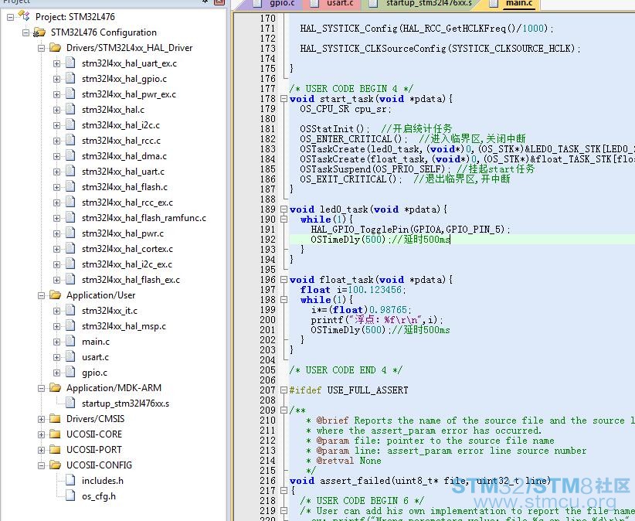Click line number 205 in gutter
This screenshot has height=521, width=635.
pyautogui.click(x=268, y=370)
